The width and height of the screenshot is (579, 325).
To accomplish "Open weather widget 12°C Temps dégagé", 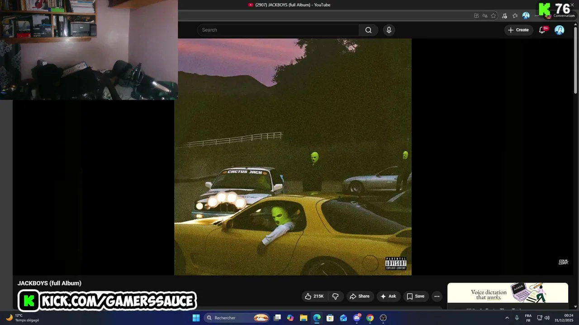I will (x=23, y=318).
